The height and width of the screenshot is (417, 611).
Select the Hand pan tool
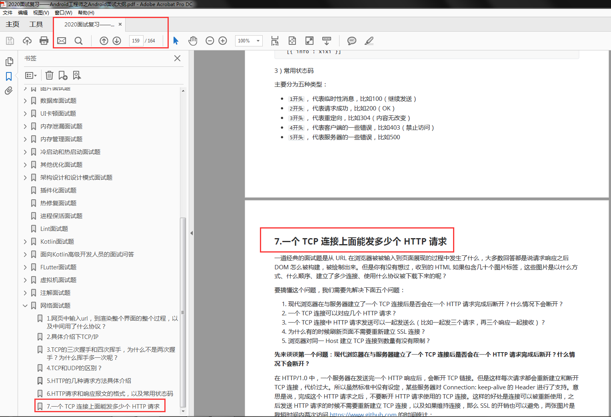pos(193,41)
